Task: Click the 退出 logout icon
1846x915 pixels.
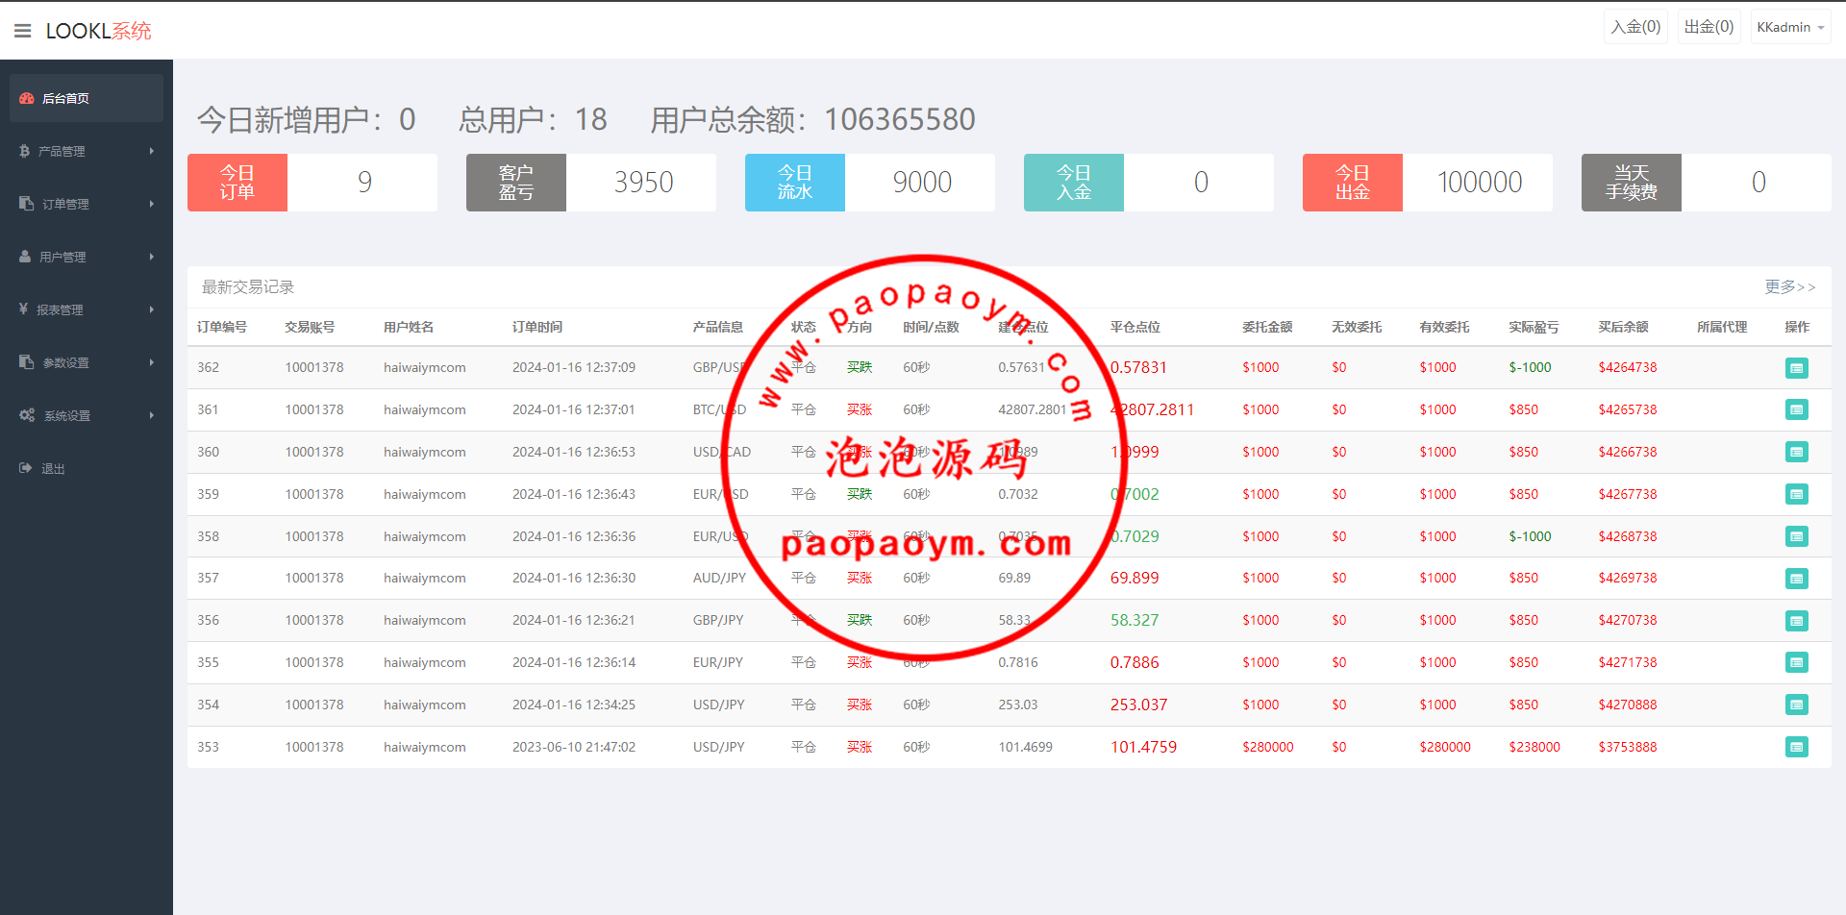Action: pos(25,468)
